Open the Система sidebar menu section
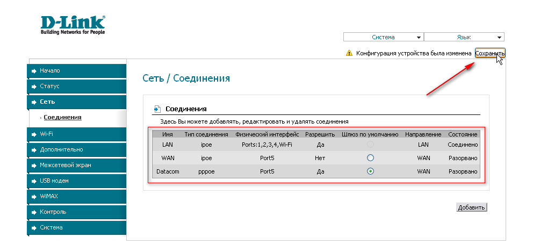533x245 pixels. click(76, 227)
